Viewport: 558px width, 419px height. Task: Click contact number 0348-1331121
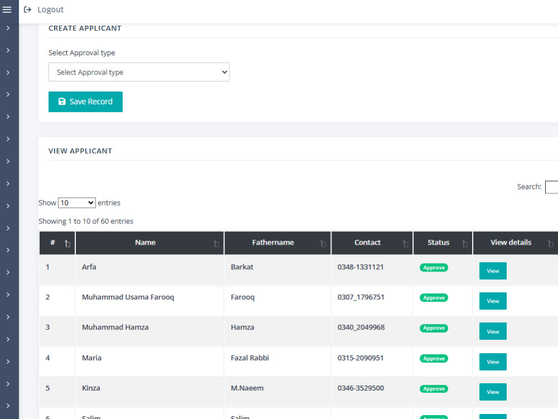pos(360,267)
